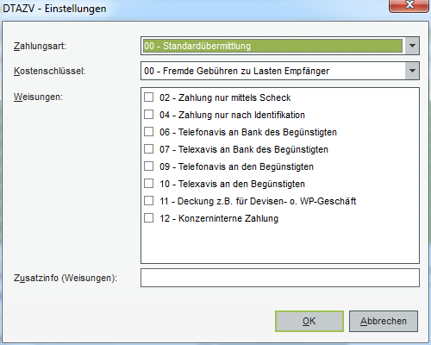Image resolution: width=431 pixels, height=345 pixels.
Task: Tick '06 - Telefonavis an Bank des Begünstigten'
Action: [148, 132]
